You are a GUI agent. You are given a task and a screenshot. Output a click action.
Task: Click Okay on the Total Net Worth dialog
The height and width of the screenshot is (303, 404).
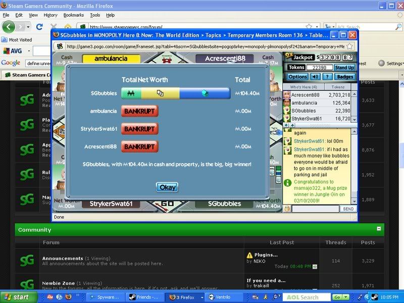coord(167,187)
